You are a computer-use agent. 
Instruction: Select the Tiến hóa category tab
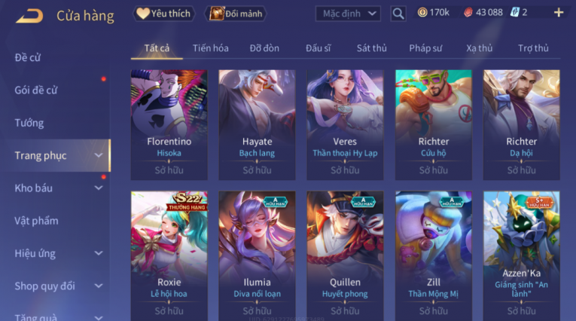[x=211, y=48]
